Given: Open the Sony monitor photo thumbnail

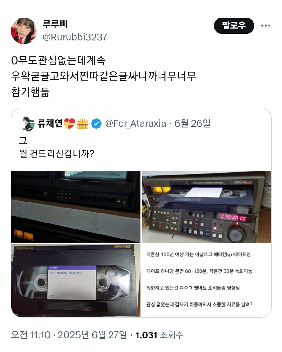Looking at the screenshot, I should pos(76,207).
